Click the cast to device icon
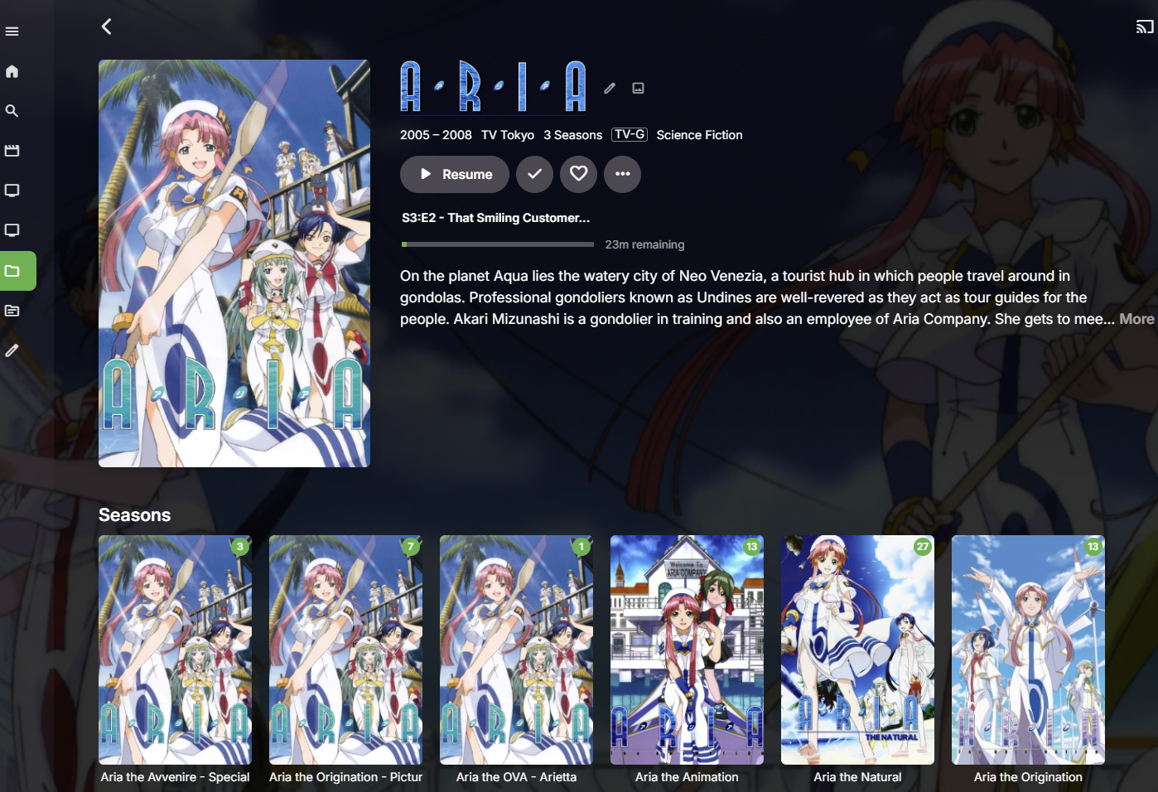The width and height of the screenshot is (1158, 792). [x=1145, y=27]
